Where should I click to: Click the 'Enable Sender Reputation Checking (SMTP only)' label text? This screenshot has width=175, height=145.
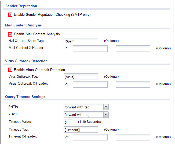tap(52, 15)
